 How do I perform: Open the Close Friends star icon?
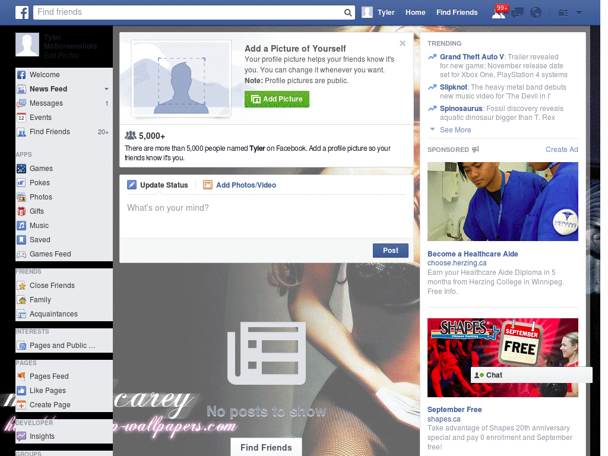click(21, 286)
